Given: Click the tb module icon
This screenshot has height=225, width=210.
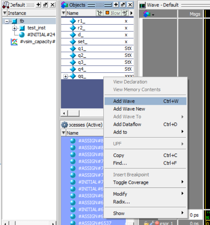Looking at the screenshot, I should [x=14, y=21].
